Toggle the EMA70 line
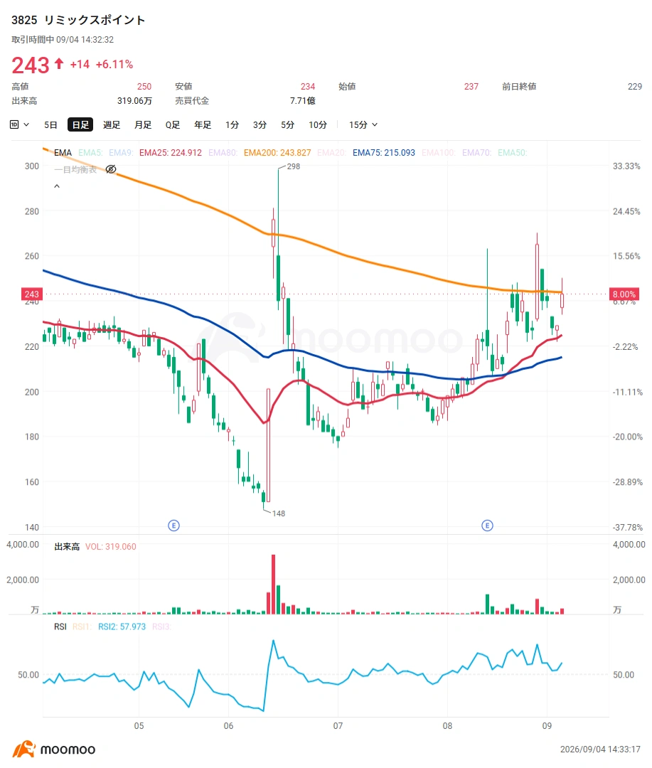This screenshot has height=768, width=652. click(476, 153)
